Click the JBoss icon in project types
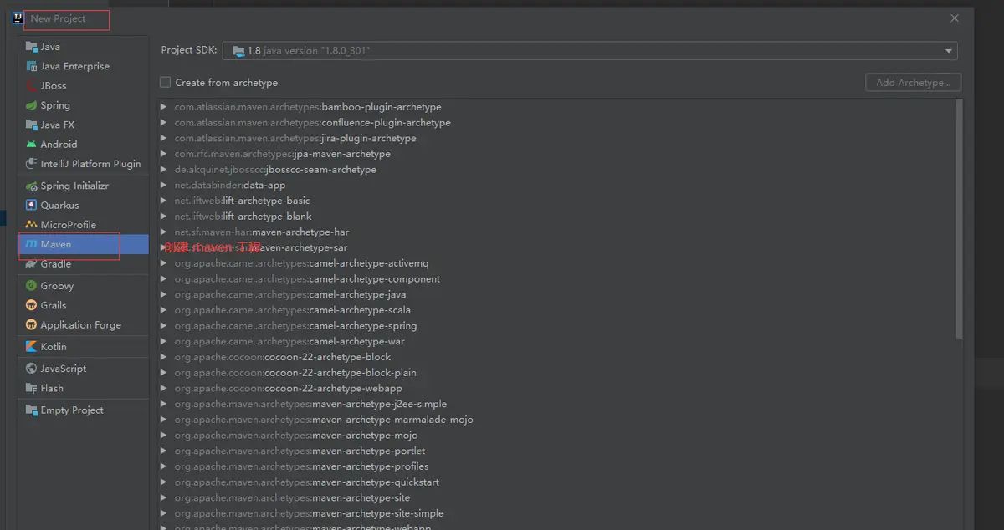 (x=32, y=86)
